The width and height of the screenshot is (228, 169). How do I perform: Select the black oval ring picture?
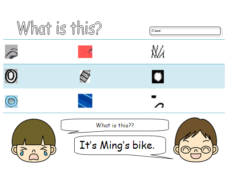click(11, 76)
